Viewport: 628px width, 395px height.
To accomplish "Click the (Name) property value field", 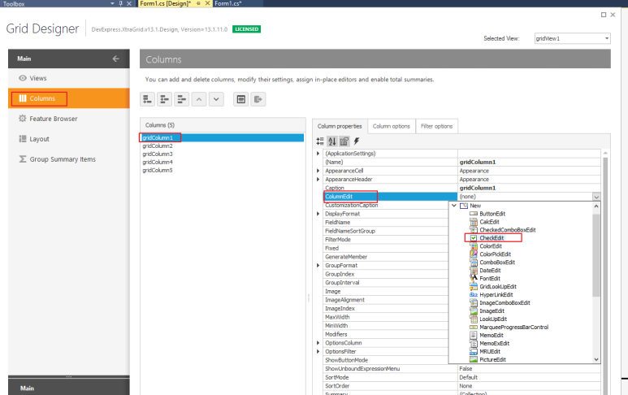I will pos(529,163).
